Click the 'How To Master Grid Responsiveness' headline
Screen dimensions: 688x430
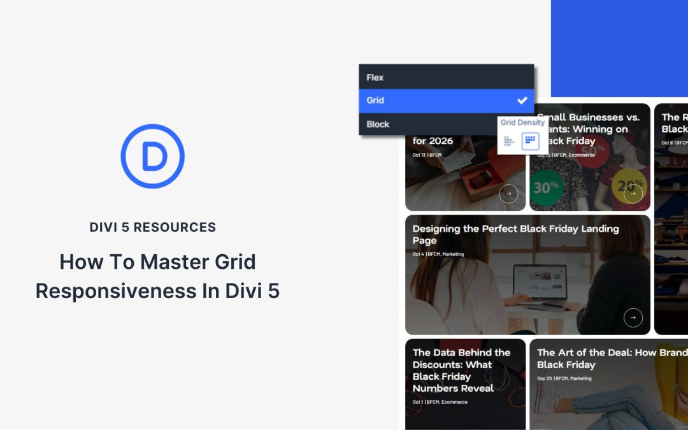pos(157,276)
